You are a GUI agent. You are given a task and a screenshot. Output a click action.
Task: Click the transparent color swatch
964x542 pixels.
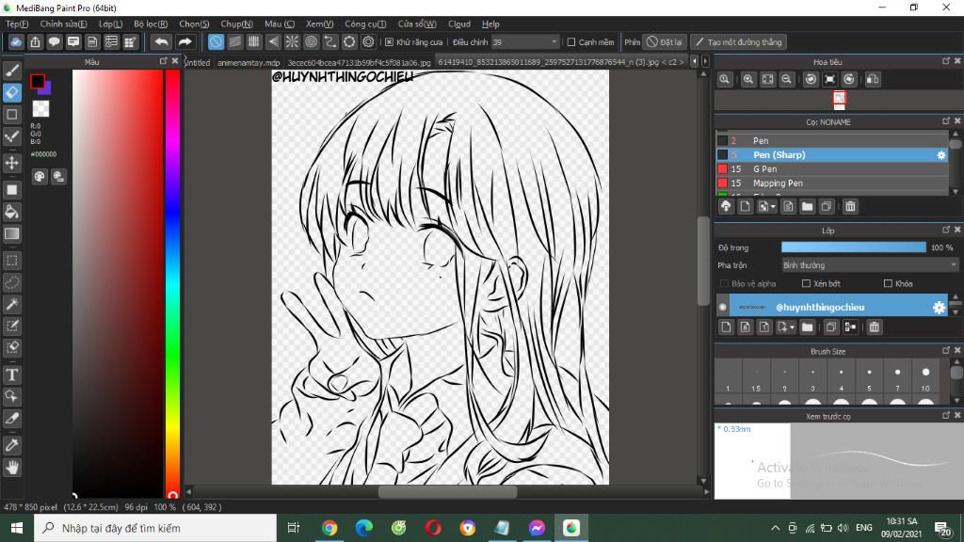pos(40,109)
